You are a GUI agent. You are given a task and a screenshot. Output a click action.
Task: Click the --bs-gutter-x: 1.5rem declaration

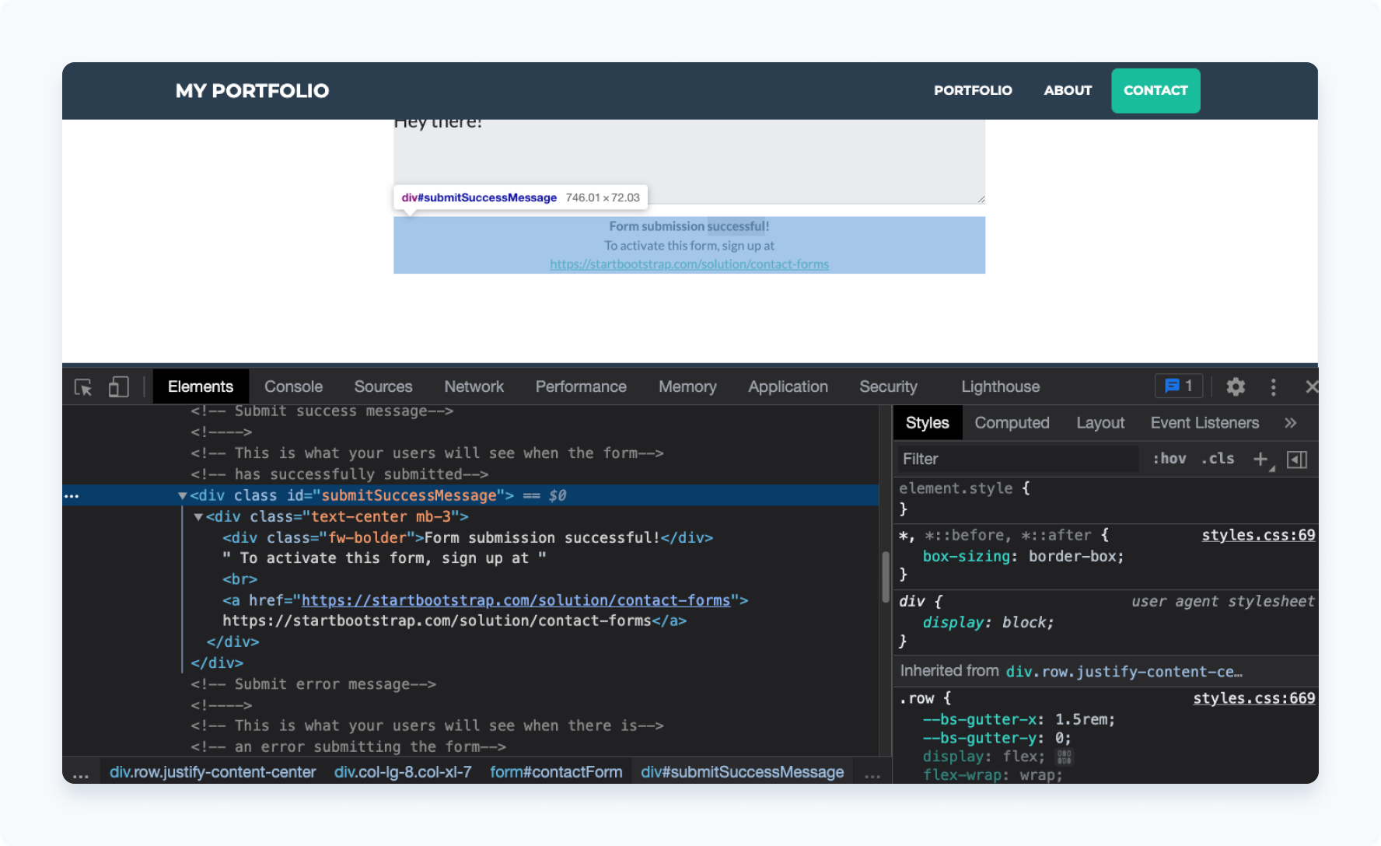pos(1019,719)
